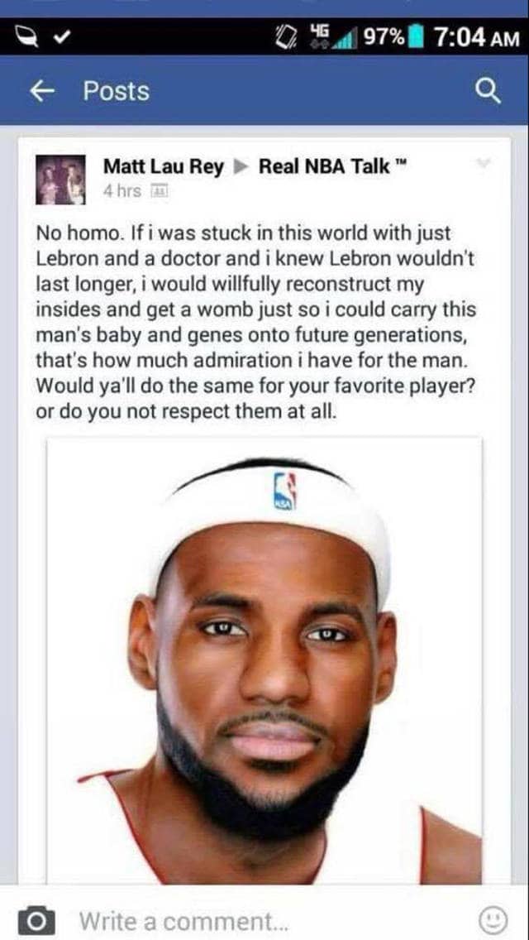Open the Real NBA Talk group link

point(334,166)
